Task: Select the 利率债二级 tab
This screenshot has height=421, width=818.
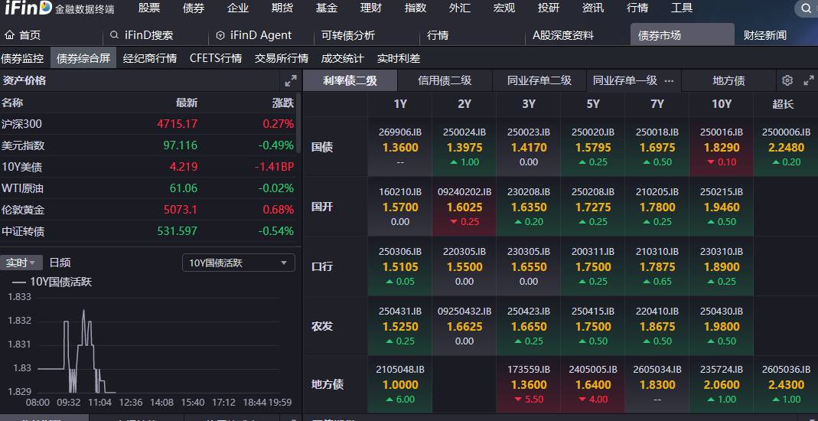Action: coord(350,80)
